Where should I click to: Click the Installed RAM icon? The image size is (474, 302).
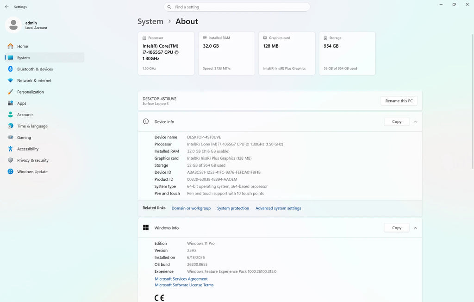pyautogui.click(x=205, y=38)
